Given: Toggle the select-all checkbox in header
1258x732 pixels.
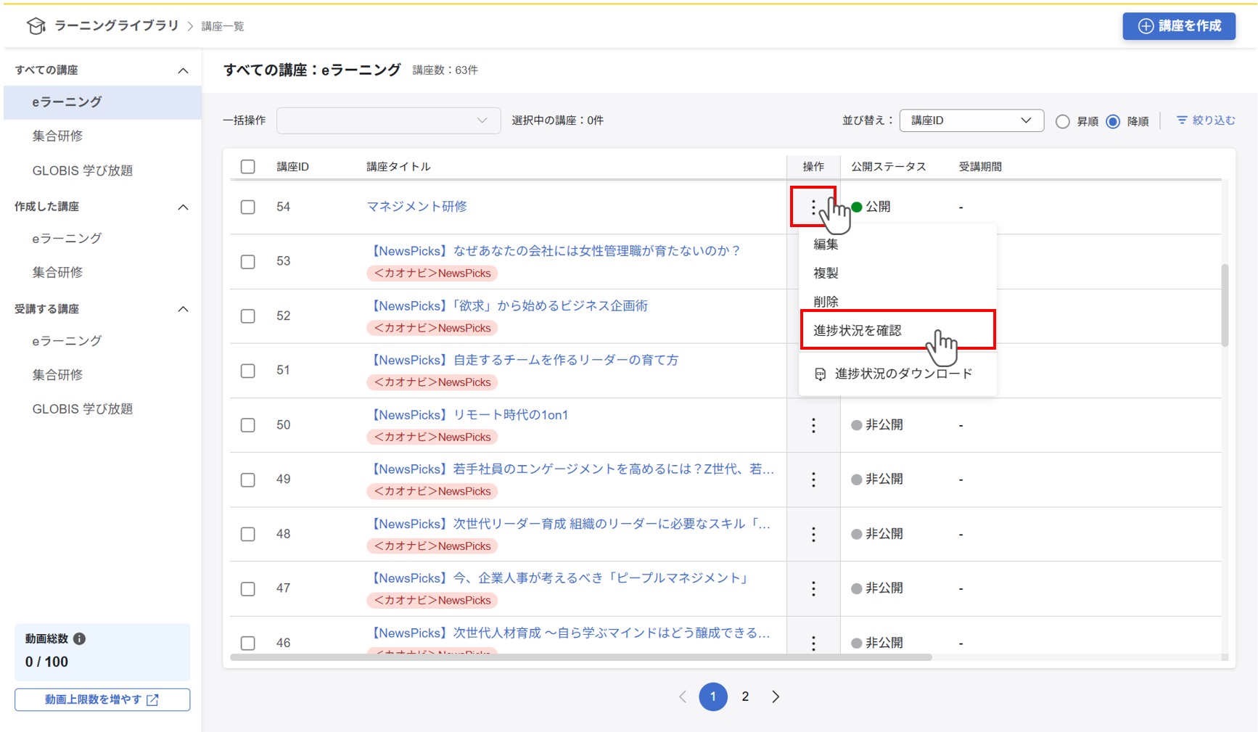Looking at the screenshot, I should [x=248, y=167].
